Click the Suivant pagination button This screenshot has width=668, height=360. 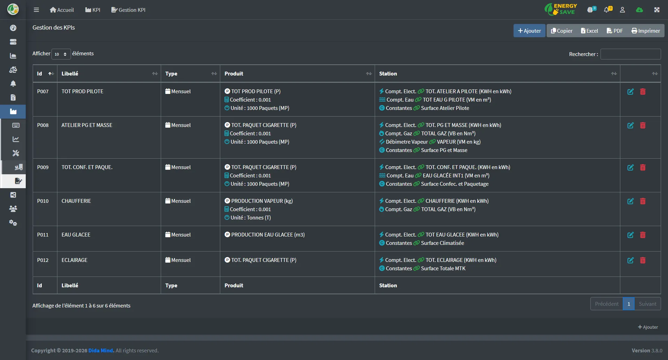pyautogui.click(x=647, y=304)
